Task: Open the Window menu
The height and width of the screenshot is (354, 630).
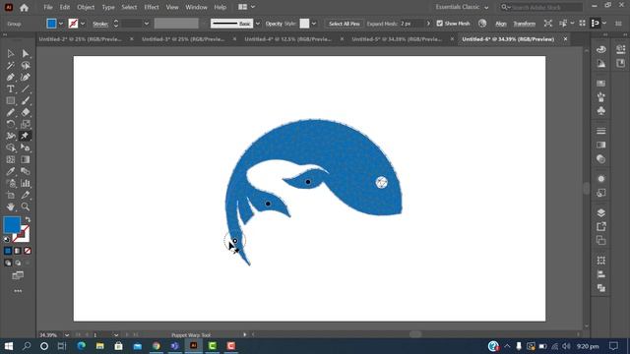Action: [196, 7]
